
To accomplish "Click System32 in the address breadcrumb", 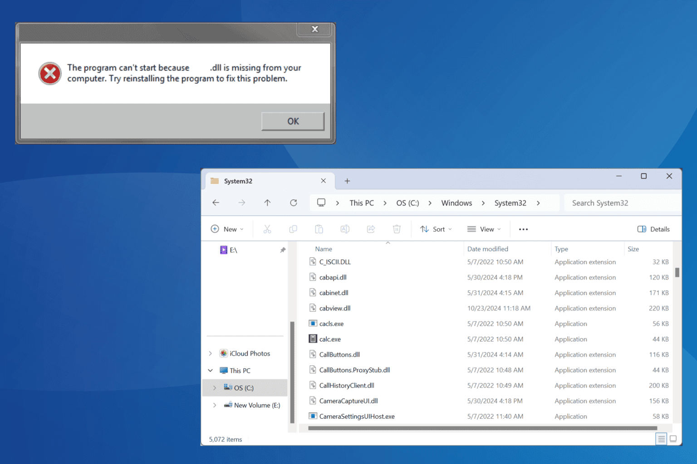I will pyautogui.click(x=510, y=203).
